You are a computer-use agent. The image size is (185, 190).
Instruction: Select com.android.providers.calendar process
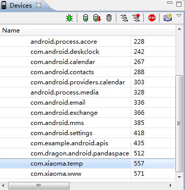[78, 82]
